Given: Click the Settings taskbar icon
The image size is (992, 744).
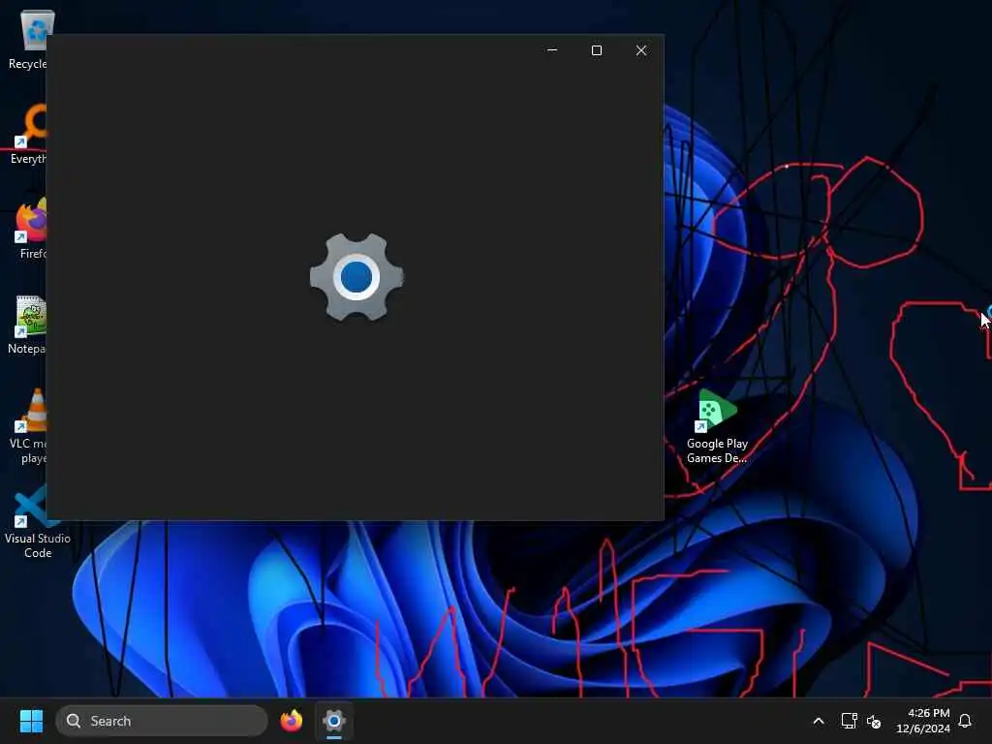Looking at the screenshot, I should point(334,721).
